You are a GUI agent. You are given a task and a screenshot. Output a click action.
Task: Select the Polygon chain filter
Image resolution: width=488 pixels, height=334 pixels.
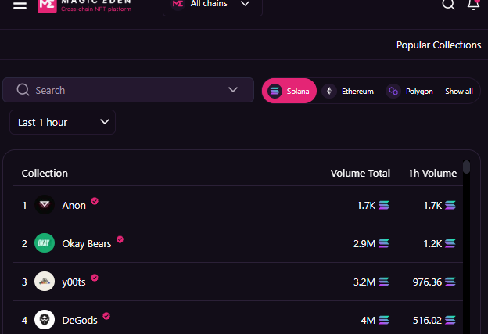pos(410,92)
